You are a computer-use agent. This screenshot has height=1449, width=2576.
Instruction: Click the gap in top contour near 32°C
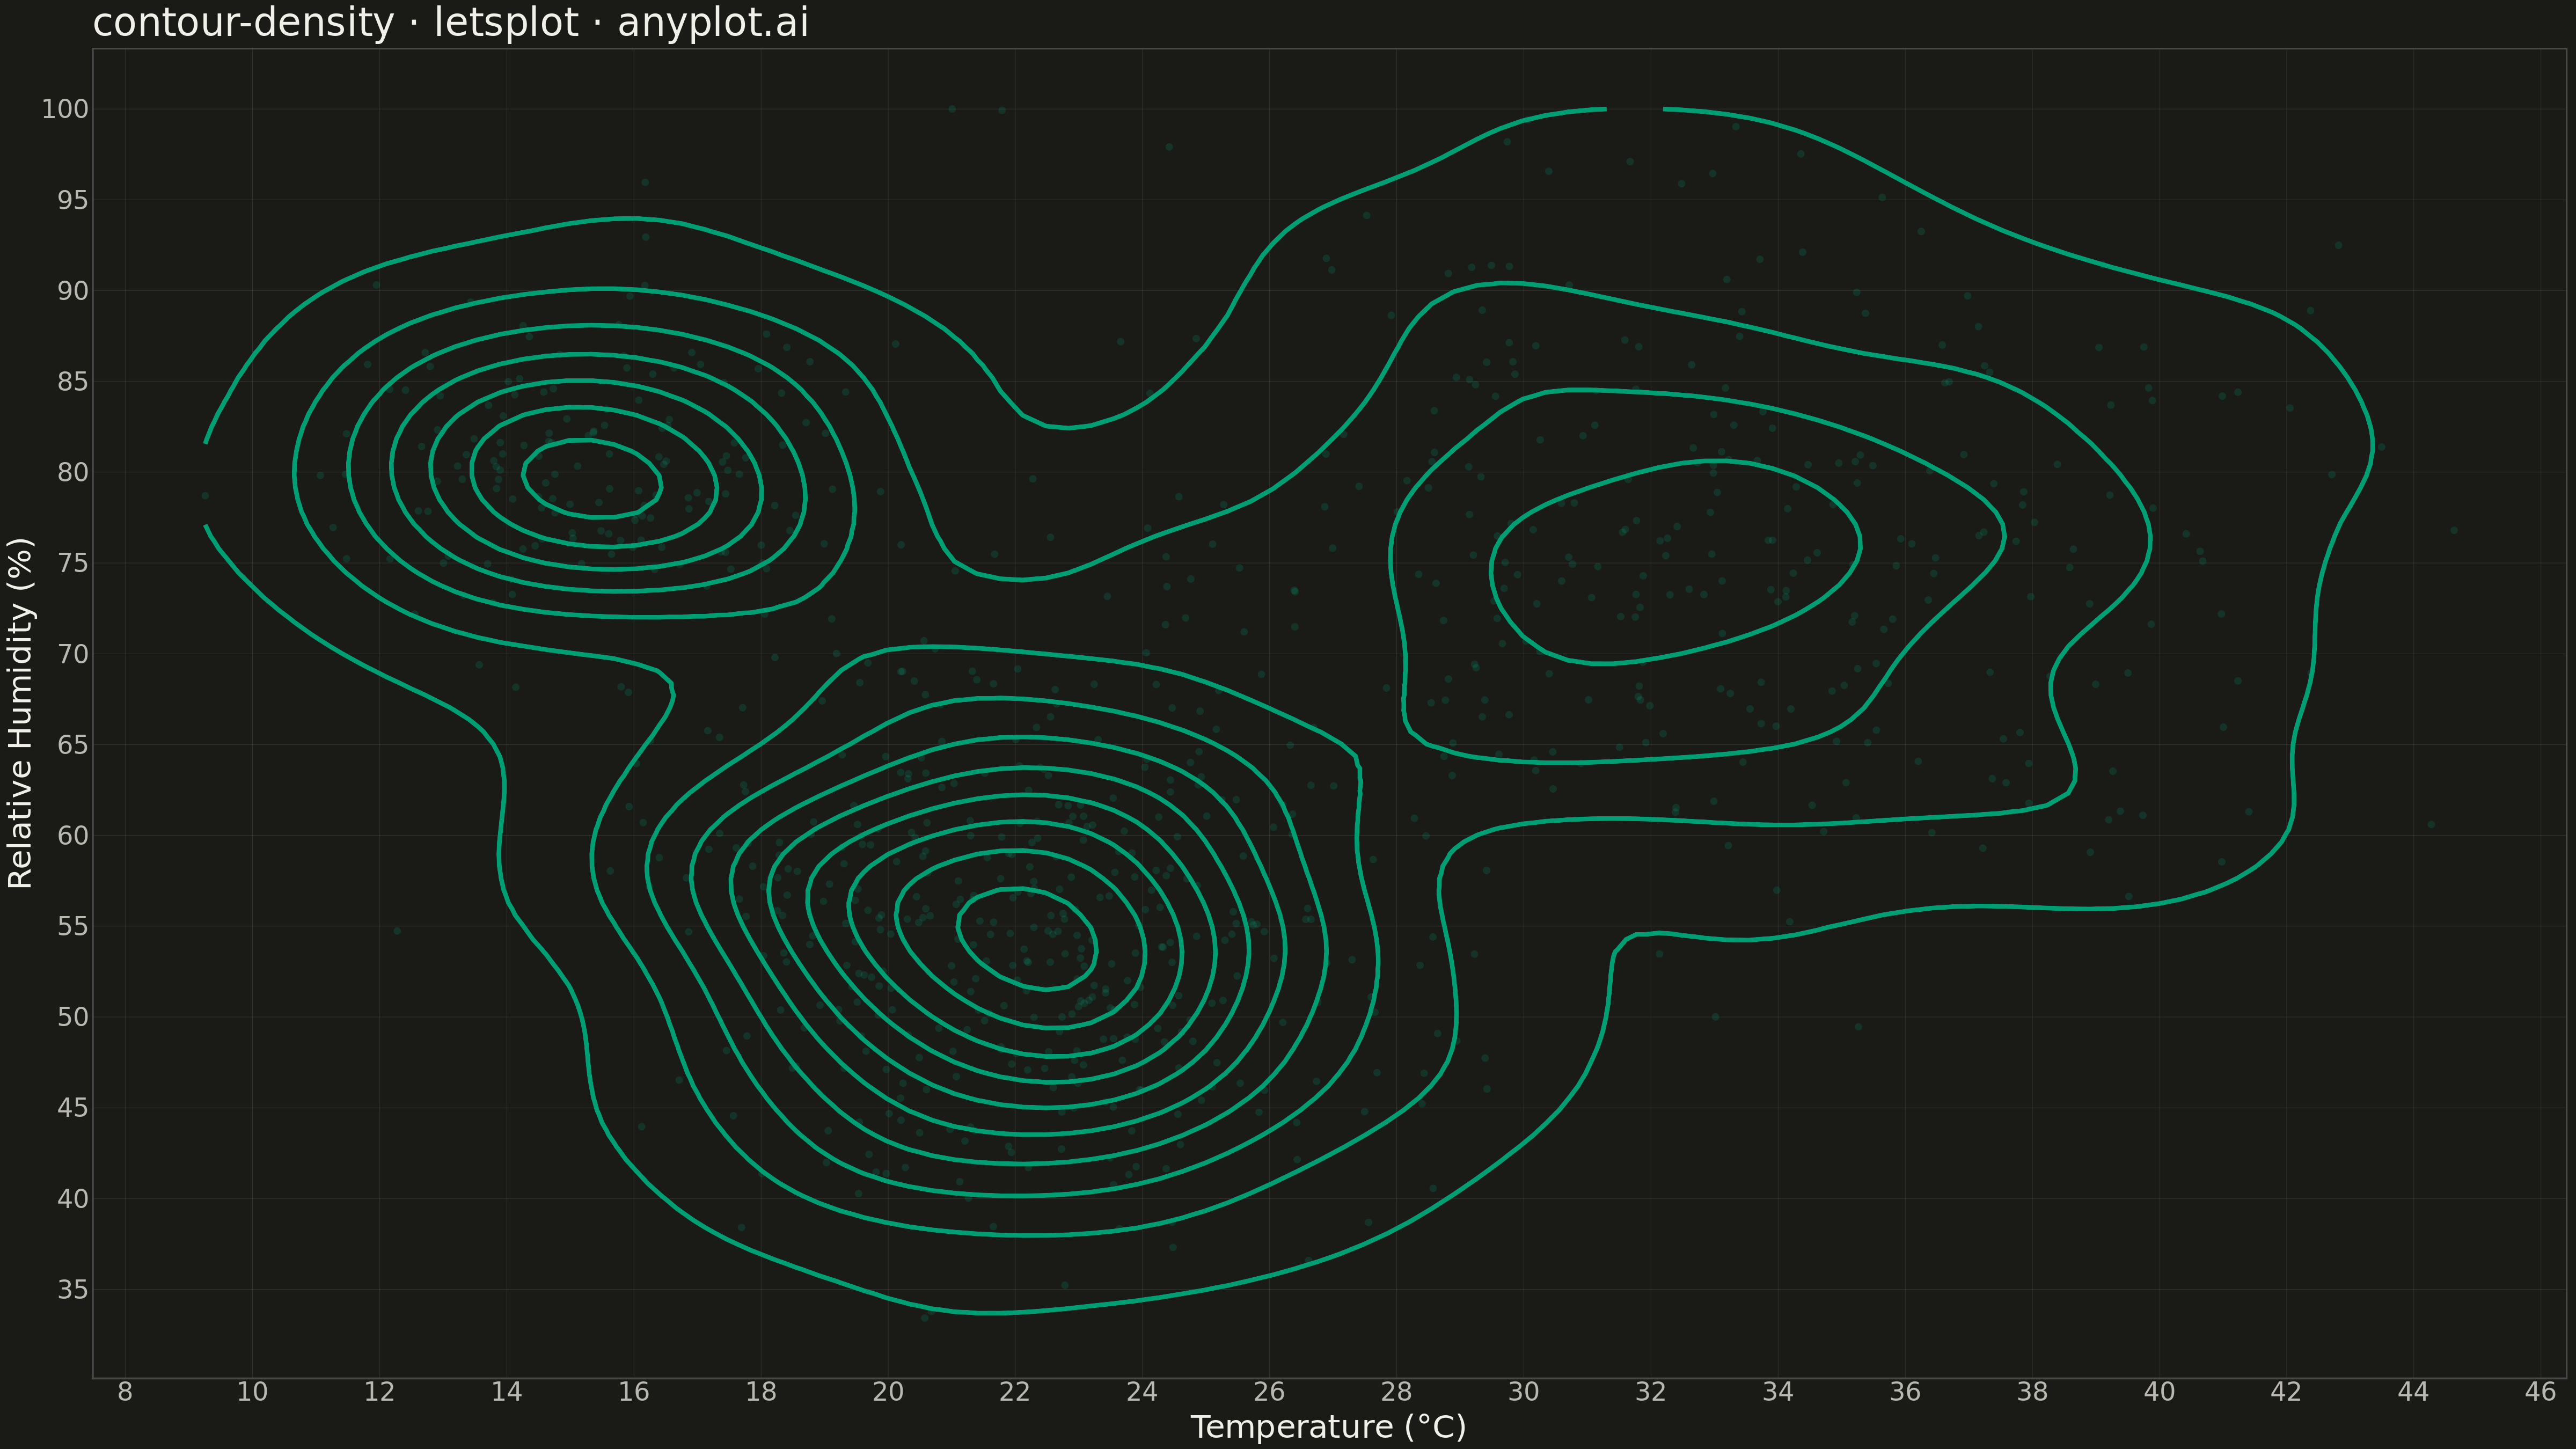tap(1635, 108)
